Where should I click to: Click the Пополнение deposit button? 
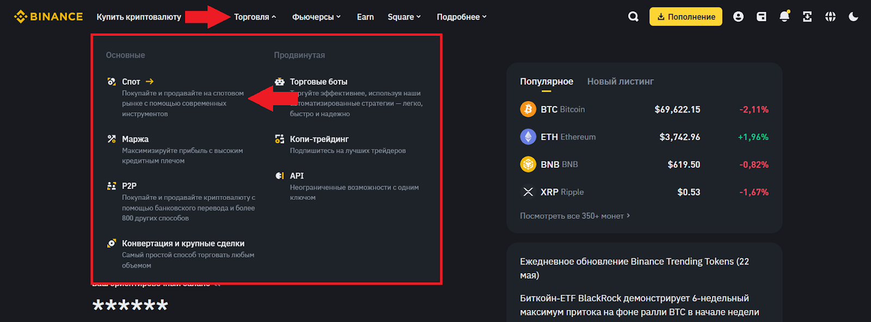point(686,17)
